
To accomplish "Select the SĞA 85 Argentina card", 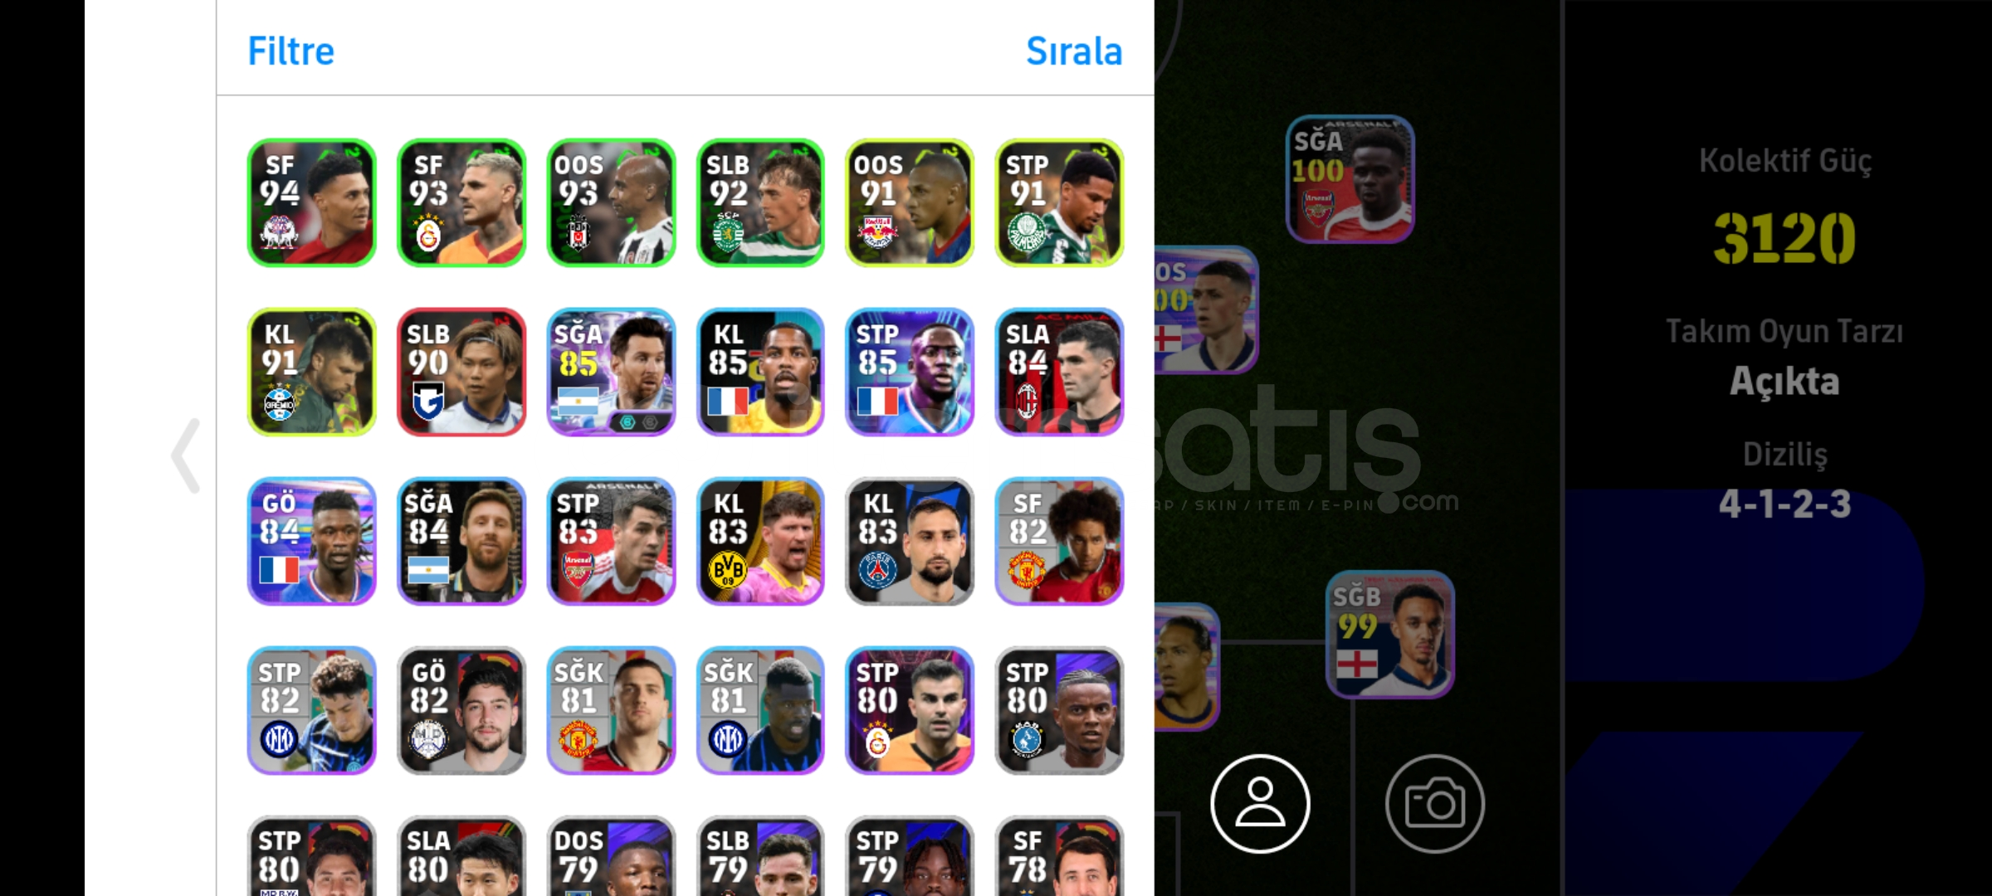I will click(611, 372).
